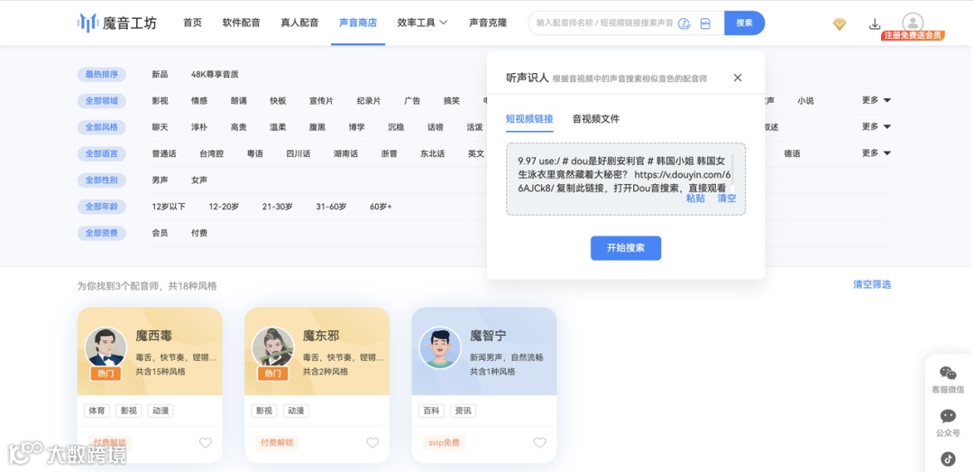Screen dimensions: 974x472
Task: Select the 全部领域 filter
Action: 101,101
